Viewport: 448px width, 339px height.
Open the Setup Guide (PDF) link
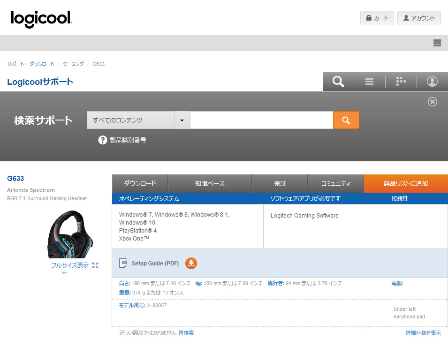coord(155,264)
